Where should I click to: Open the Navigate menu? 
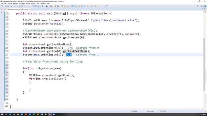click(22, 4)
